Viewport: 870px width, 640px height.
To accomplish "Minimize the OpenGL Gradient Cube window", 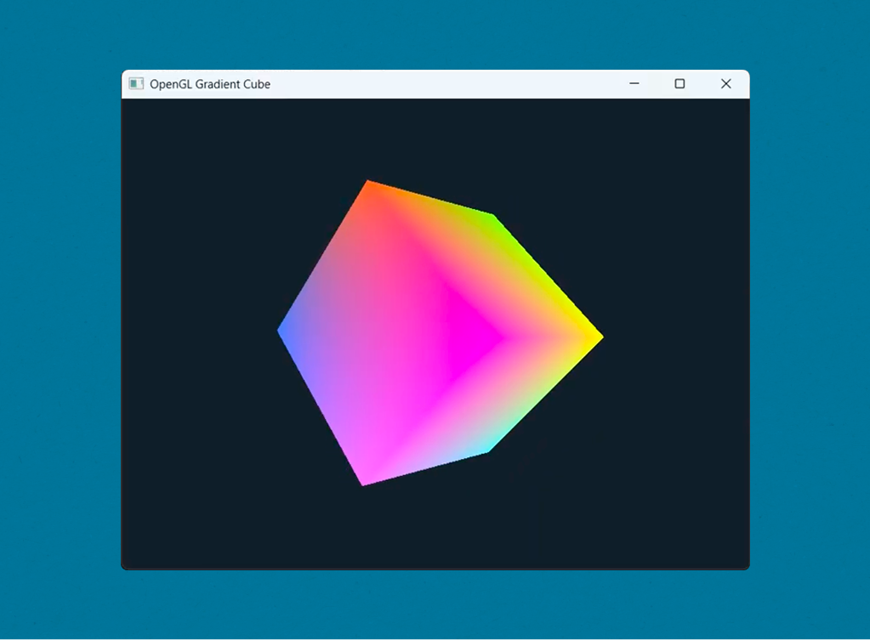I will click(634, 83).
